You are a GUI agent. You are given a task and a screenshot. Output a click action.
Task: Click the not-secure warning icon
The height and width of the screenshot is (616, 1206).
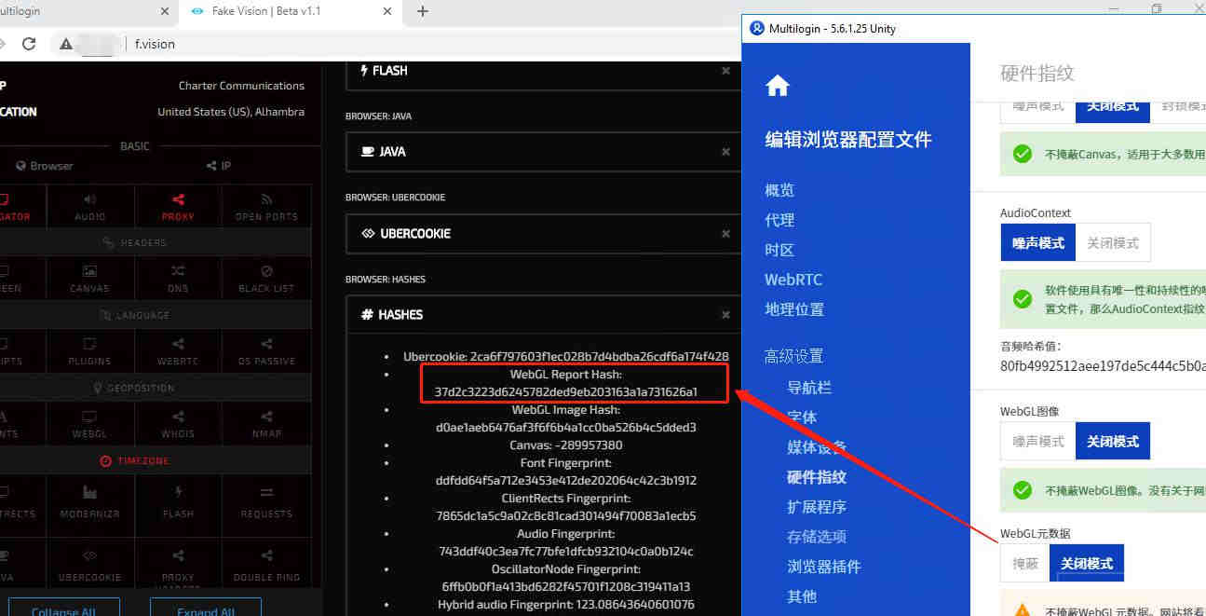pyautogui.click(x=66, y=44)
